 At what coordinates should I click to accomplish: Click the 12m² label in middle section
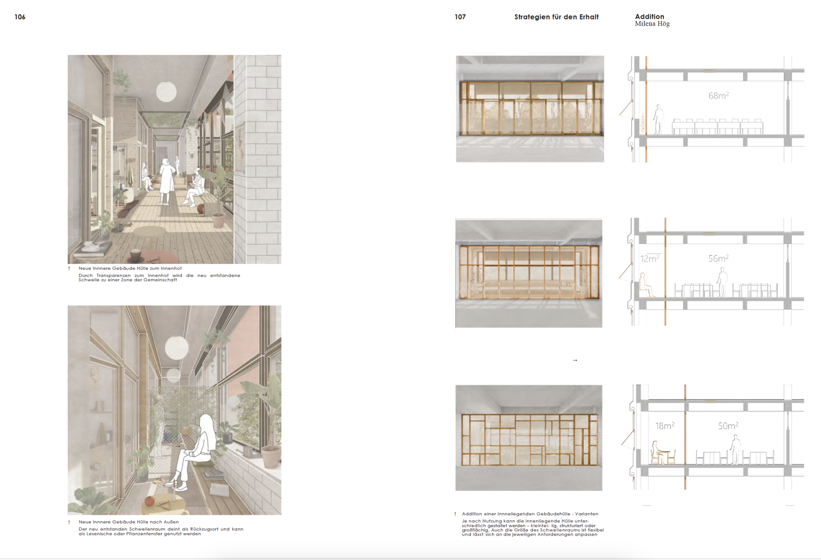tap(650, 259)
